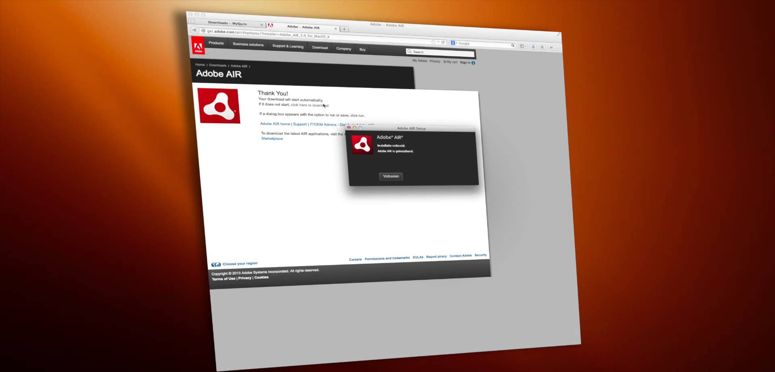Screen dimensions: 775x372
Task: Open the Security footer link
Action: click(x=480, y=255)
